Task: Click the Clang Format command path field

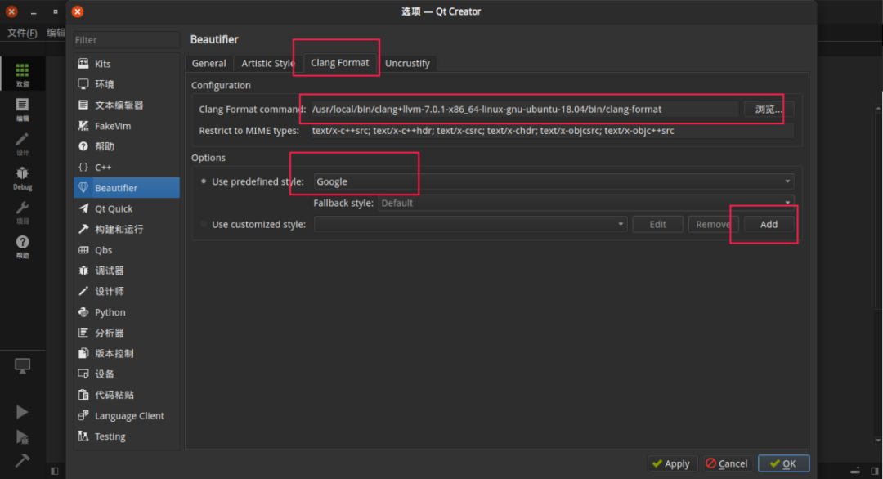Action: click(524, 109)
